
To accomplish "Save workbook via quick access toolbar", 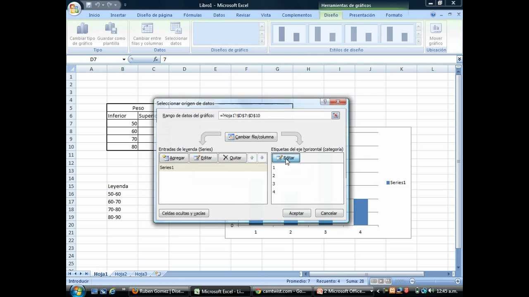I will tap(88, 5).
